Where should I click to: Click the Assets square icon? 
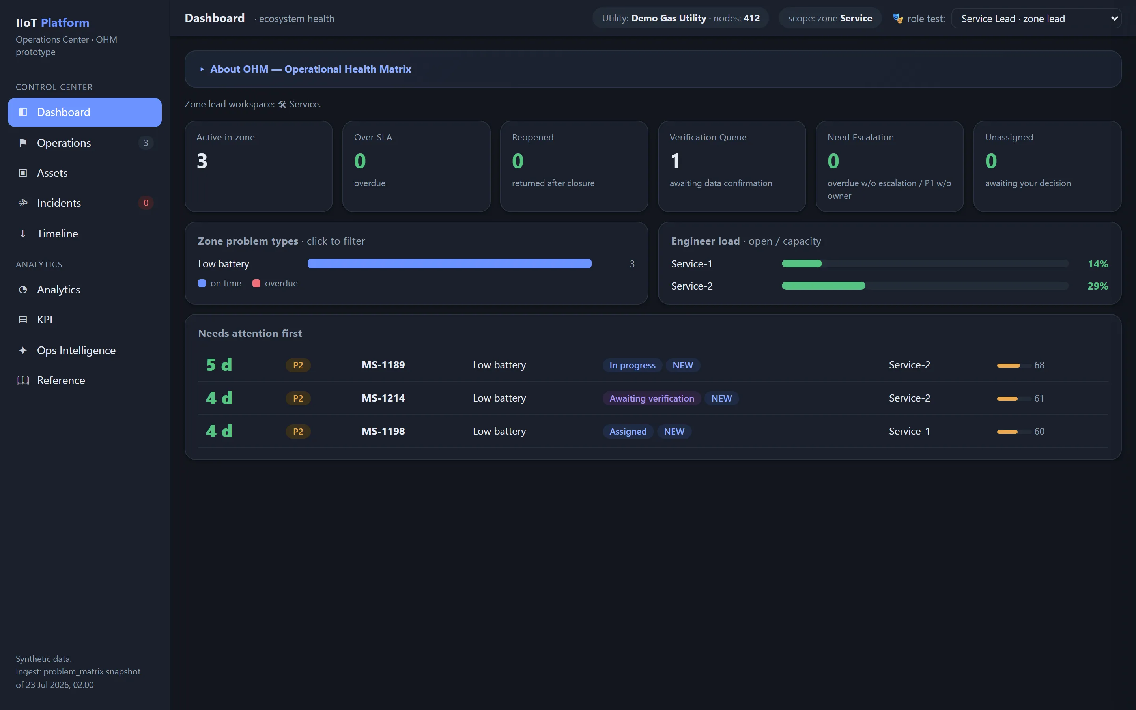(x=22, y=173)
